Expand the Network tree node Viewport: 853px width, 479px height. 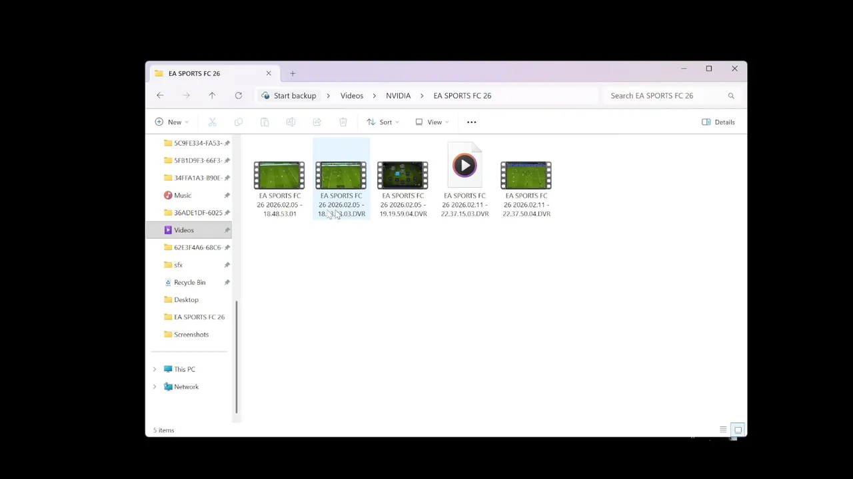point(155,387)
